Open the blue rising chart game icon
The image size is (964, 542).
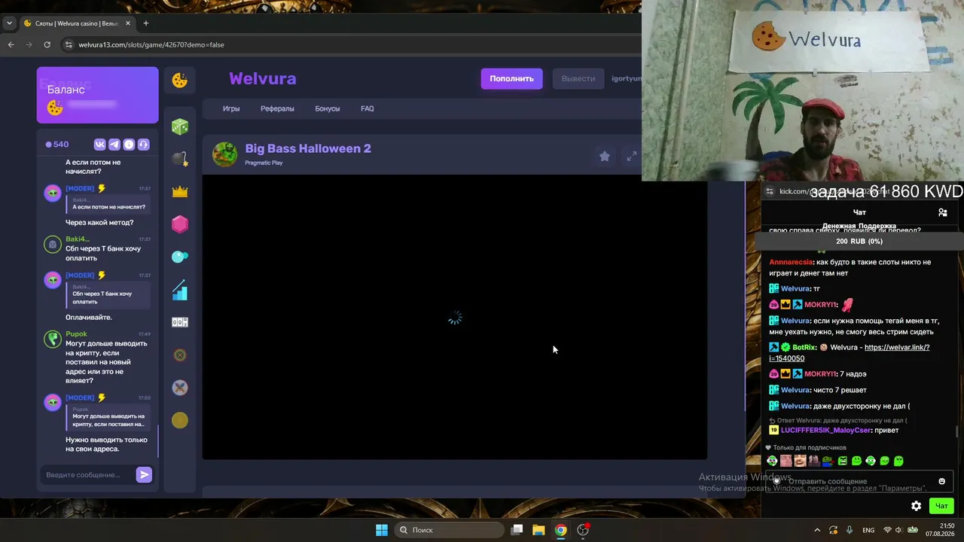(180, 290)
